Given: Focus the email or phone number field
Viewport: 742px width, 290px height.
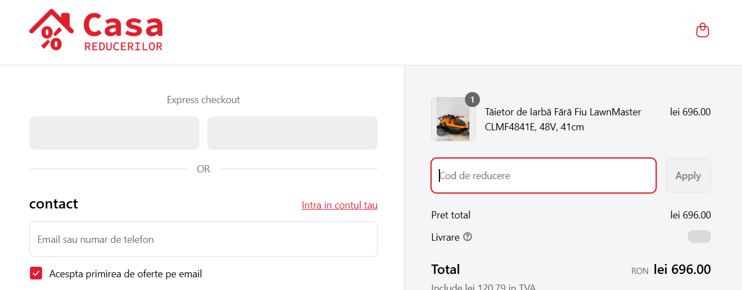Looking at the screenshot, I should [203, 240].
